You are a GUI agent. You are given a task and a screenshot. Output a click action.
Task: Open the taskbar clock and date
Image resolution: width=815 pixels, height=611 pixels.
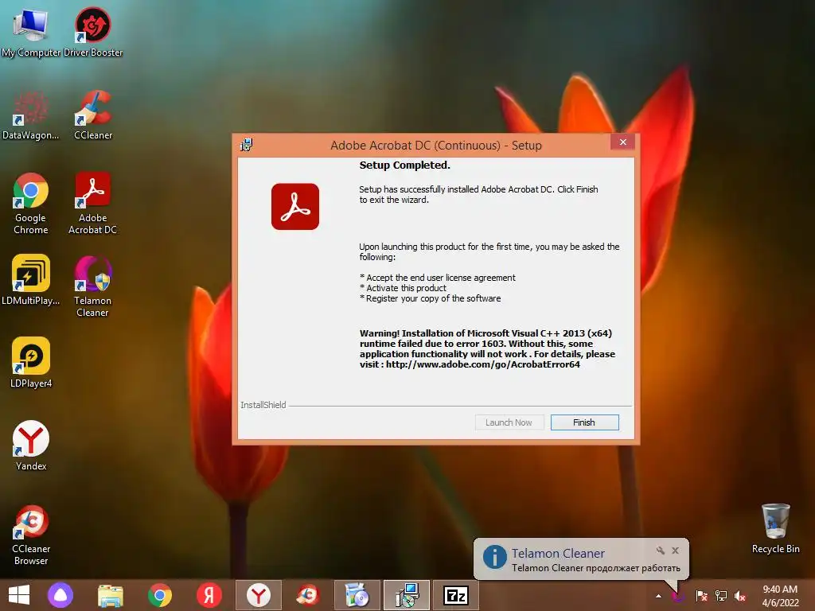[780, 596]
